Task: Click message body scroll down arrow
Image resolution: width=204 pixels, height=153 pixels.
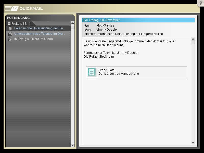Action: tap(193, 143)
